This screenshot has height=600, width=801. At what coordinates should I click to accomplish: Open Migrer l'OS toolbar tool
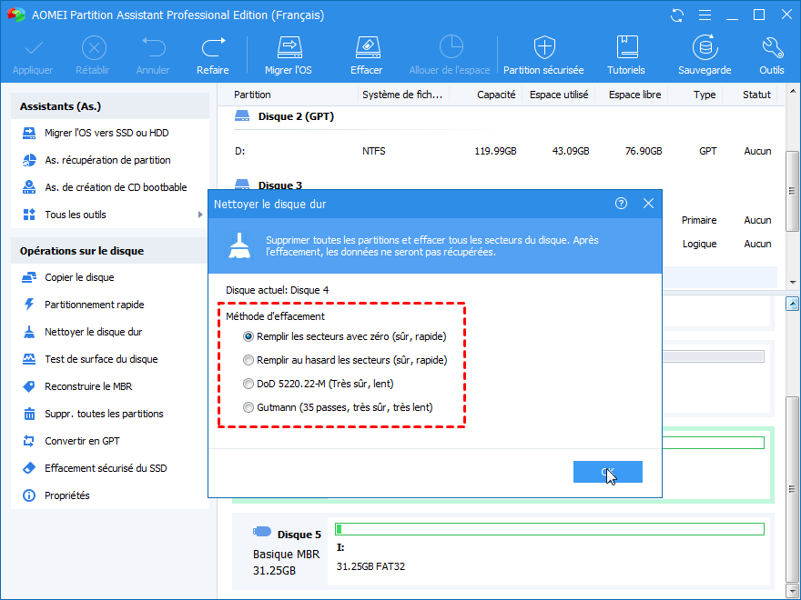pyautogui.click(x=289, y=55)
